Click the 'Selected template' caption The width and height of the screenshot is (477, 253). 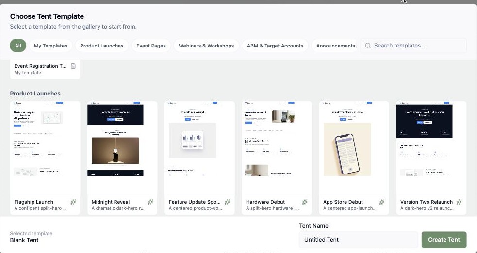(x=31, y=233)
